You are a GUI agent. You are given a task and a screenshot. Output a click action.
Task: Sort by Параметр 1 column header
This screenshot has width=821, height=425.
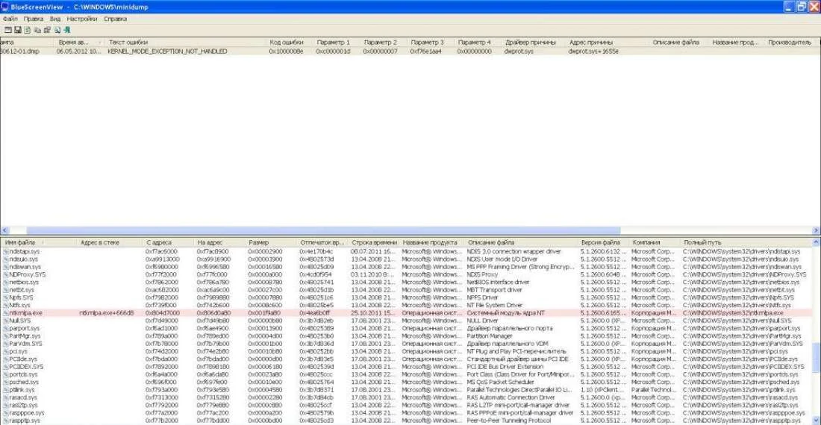(x=337, y=42)
